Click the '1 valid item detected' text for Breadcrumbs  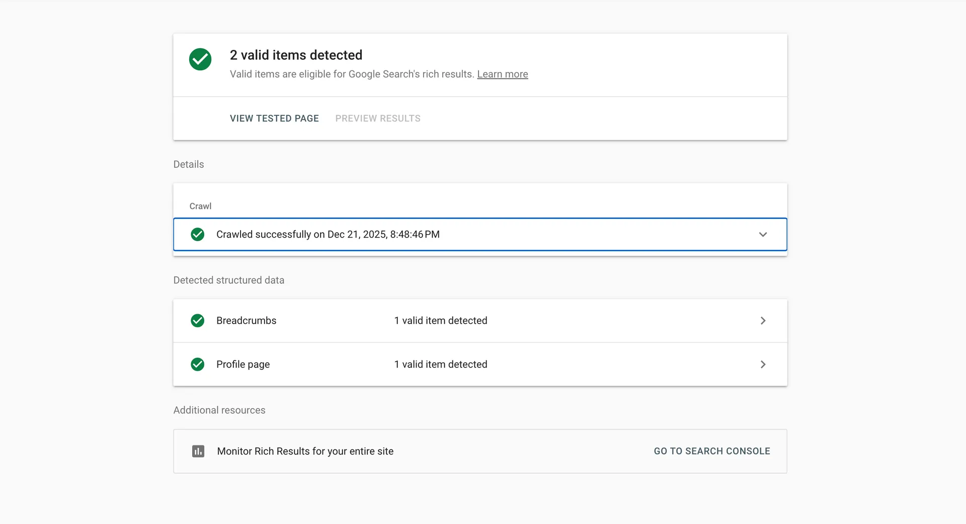441,321
